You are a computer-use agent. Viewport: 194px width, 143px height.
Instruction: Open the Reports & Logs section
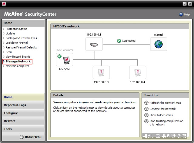[x=23, y=105]
